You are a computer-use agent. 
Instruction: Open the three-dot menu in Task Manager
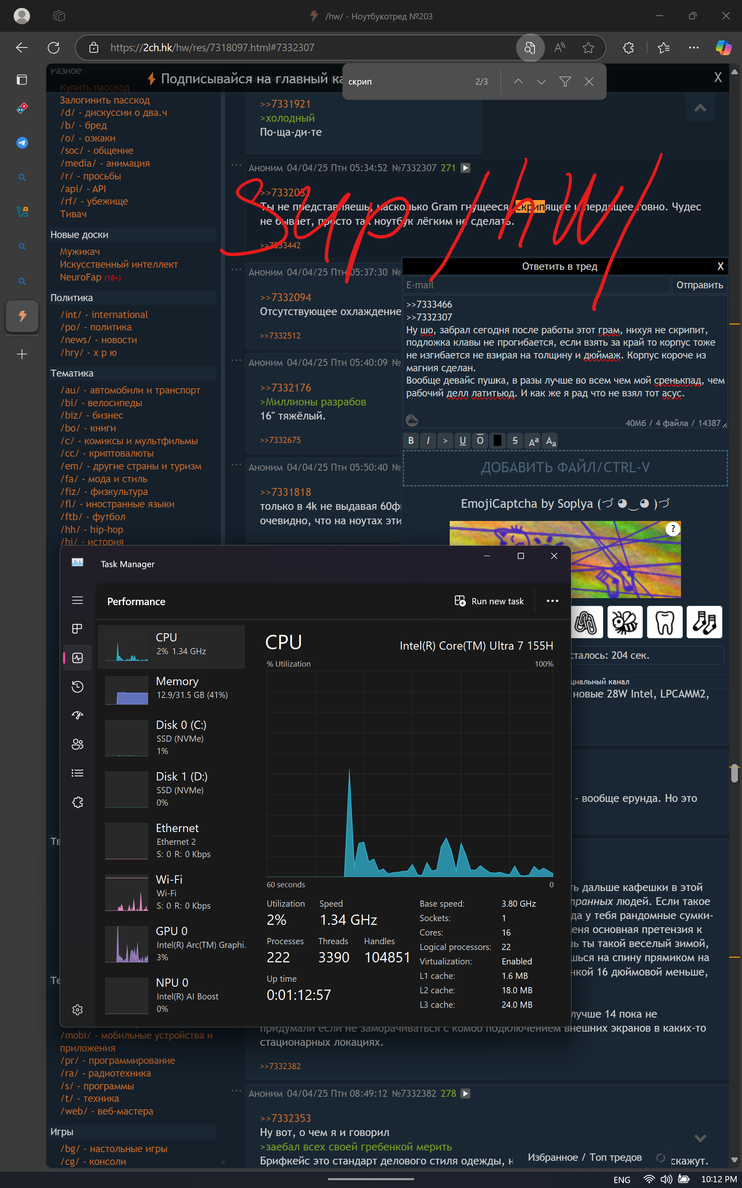[x=552, y=601]
